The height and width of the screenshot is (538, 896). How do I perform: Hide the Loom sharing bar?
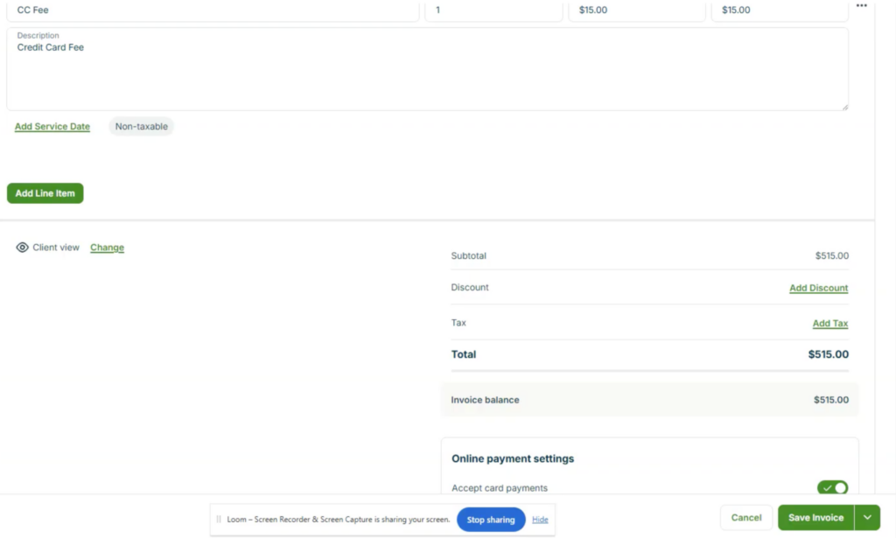click(x=540, y=520)
